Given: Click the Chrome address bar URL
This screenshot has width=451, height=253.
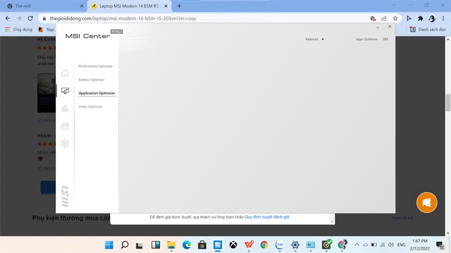Looking at the screenshot, I should (x=123, y=18).
